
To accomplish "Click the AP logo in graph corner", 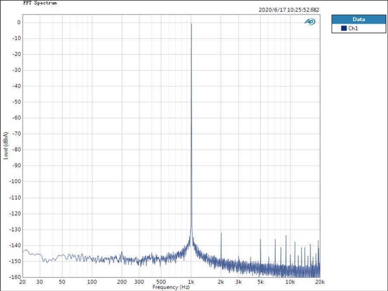I will 310,22.
